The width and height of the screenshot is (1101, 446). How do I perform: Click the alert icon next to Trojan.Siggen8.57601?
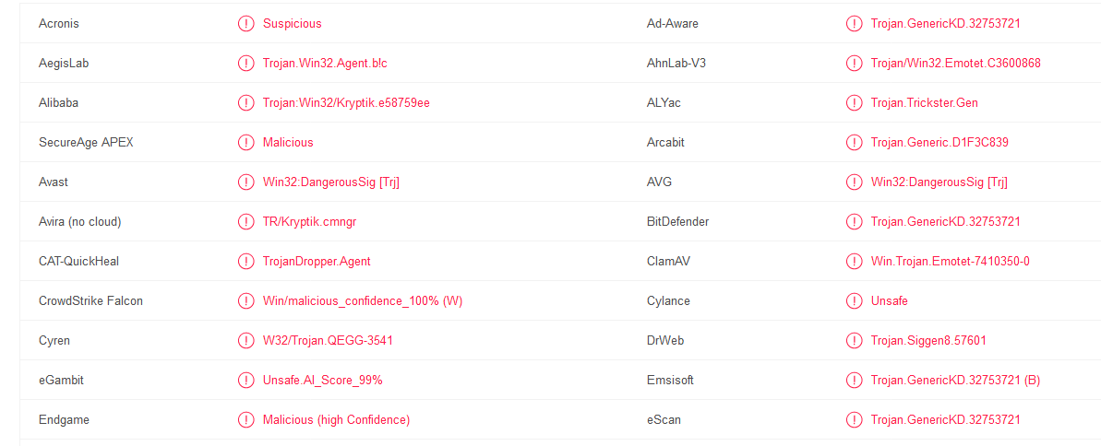(x=854, y=340)
